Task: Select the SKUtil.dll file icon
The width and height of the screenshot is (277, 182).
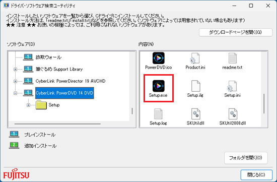Action: (x=195, y=114)
